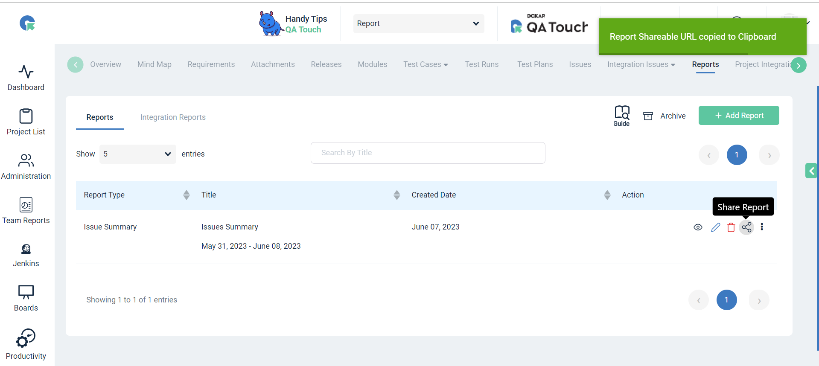View the Issues Summary report with eye icon
819x366 pixels.
click(698, 227)
